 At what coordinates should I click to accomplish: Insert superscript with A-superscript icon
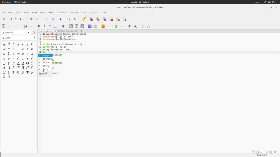click(x=130, y=26)
